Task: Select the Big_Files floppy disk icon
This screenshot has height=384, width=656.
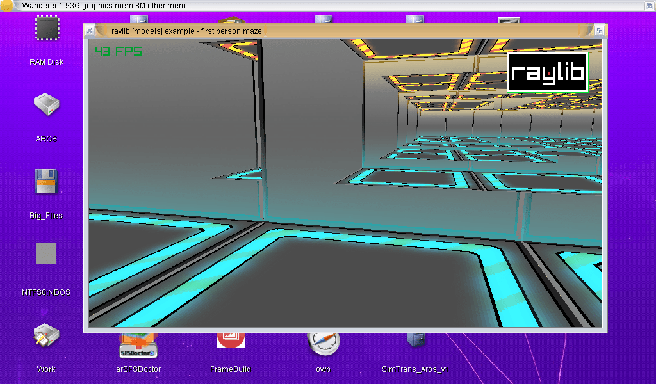Action: coord(46,182)
